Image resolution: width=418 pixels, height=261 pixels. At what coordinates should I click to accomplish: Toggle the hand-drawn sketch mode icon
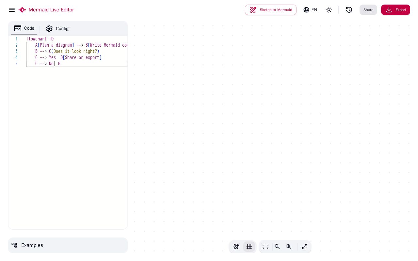[236, 247]
